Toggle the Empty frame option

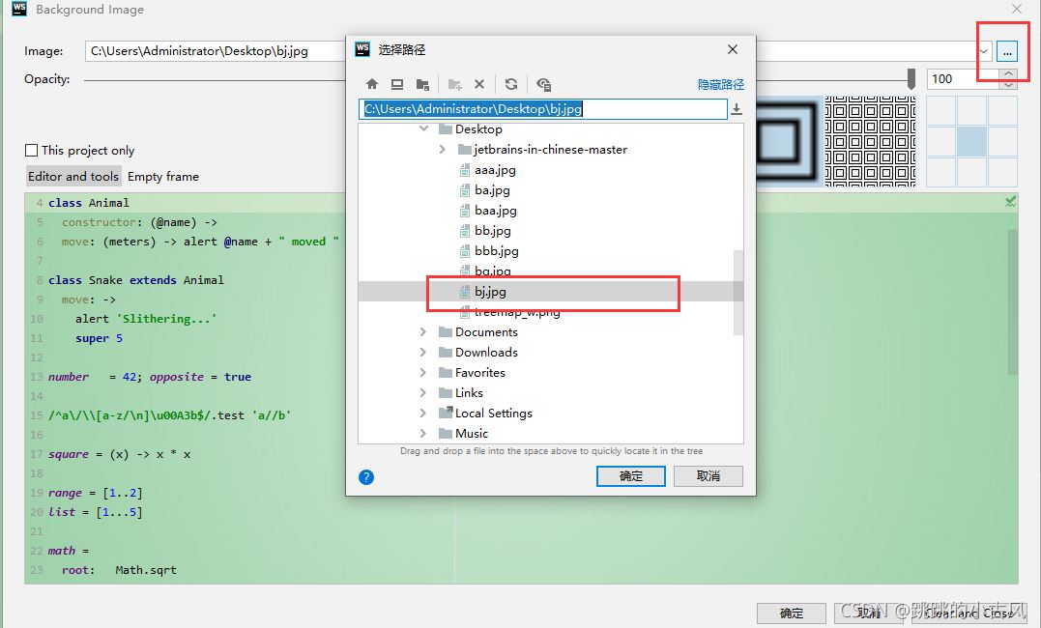[162, 176]
